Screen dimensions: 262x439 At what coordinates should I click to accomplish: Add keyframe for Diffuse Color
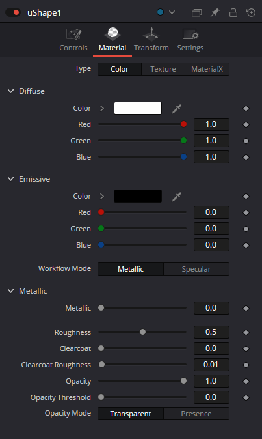pyautogui.click(x=246, y=108)
